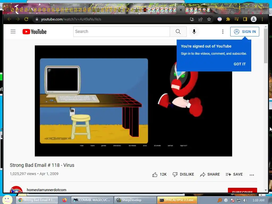Open YouTube hamburger guide menu

(13, 32)
